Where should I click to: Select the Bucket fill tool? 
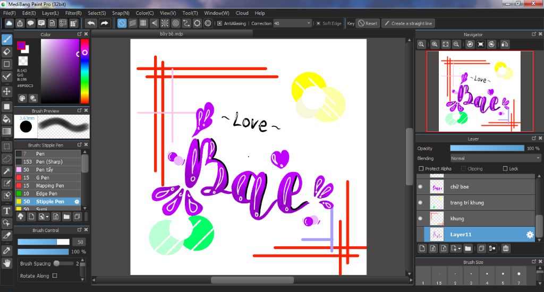(6, 119)
